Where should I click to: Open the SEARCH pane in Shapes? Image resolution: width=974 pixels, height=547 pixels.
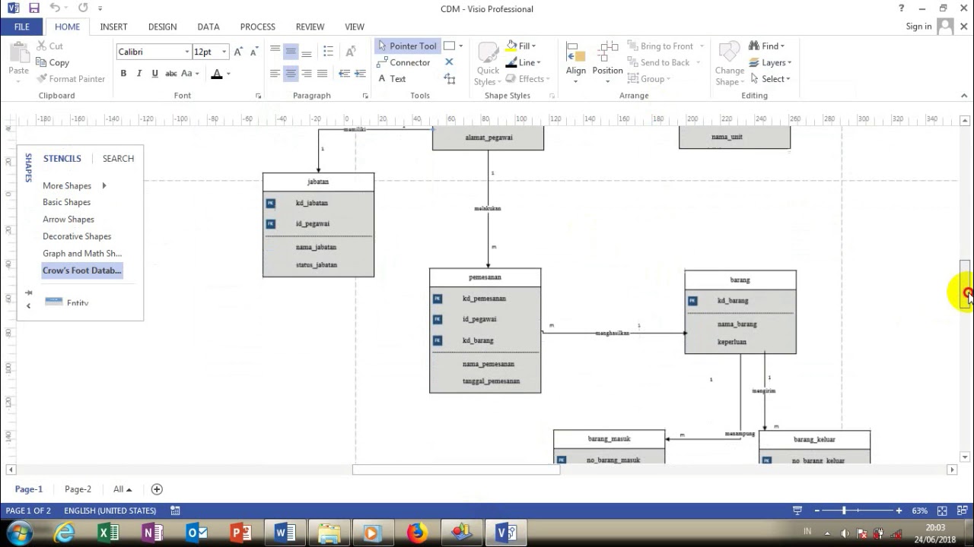118,159
